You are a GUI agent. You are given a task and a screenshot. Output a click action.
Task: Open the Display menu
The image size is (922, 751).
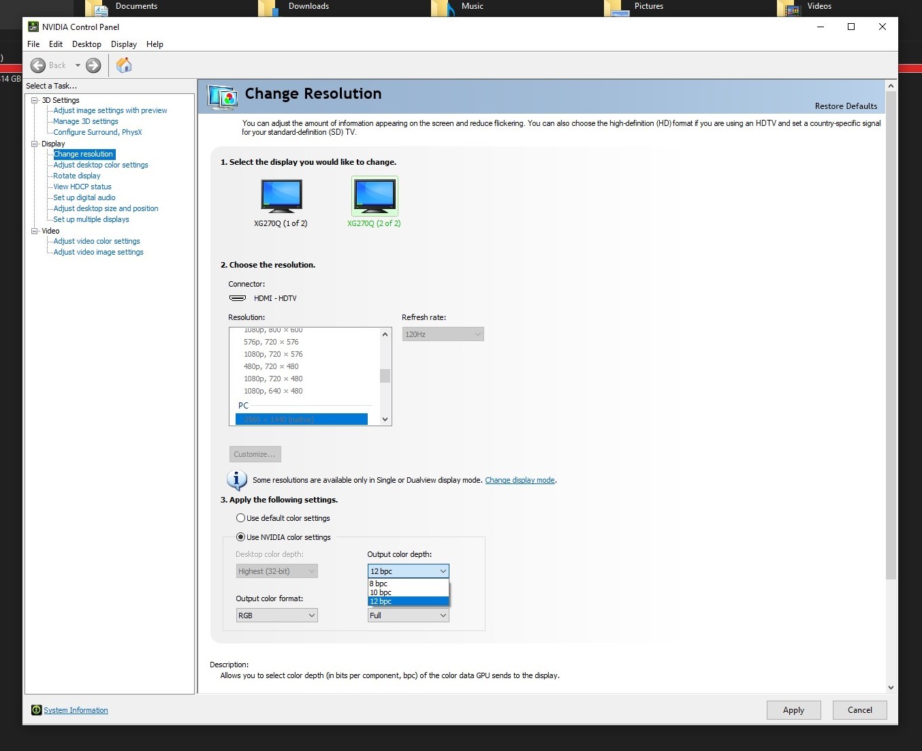pyautogui.click(x=124, y=44)
